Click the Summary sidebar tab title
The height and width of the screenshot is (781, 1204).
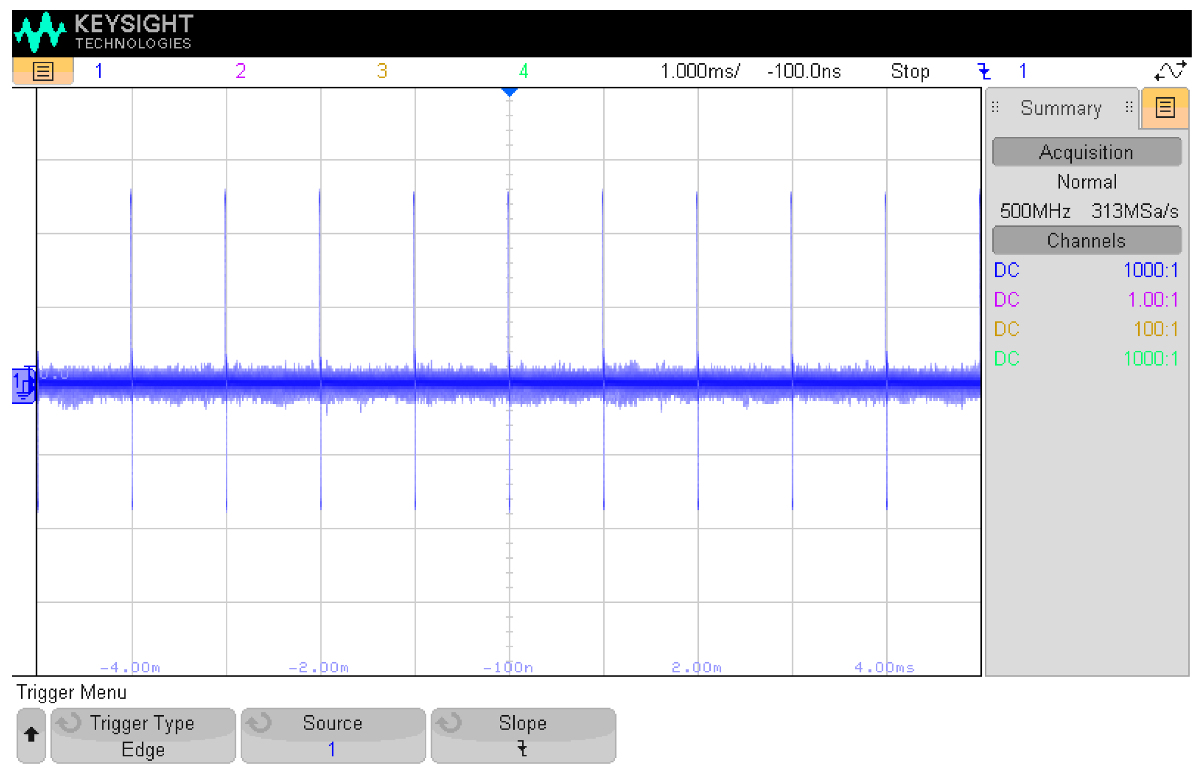(1061, 108)
